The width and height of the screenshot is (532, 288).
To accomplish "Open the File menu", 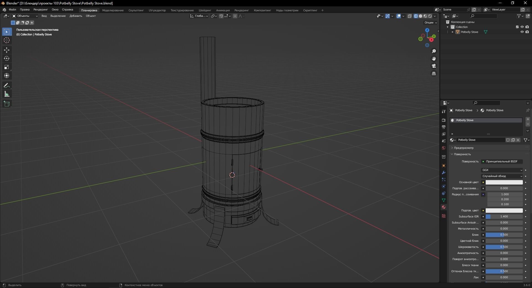I will (12, 10).
